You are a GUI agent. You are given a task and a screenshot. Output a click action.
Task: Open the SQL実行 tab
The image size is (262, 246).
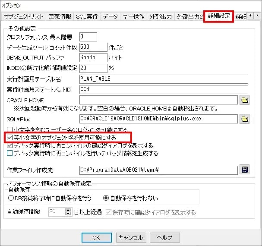87,17
